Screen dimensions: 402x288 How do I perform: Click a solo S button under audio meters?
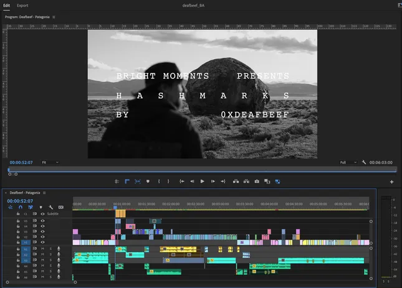(x=383, y=281)
